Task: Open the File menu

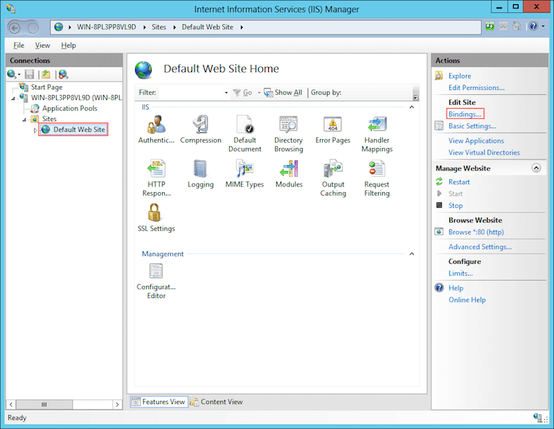Action: (x=19, y=45)
